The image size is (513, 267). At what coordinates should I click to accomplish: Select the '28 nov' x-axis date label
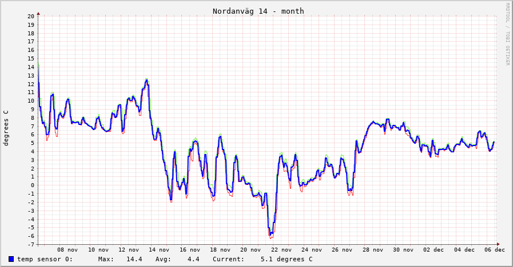[x=373, y=249]
